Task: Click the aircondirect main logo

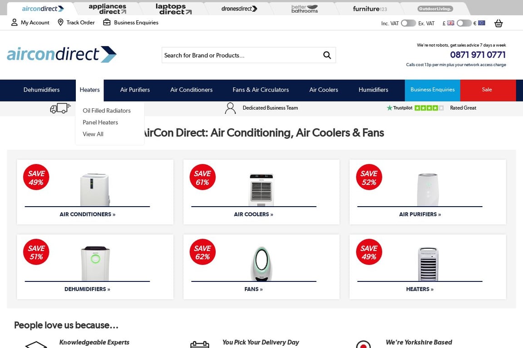Action: (x=62, y=54)
